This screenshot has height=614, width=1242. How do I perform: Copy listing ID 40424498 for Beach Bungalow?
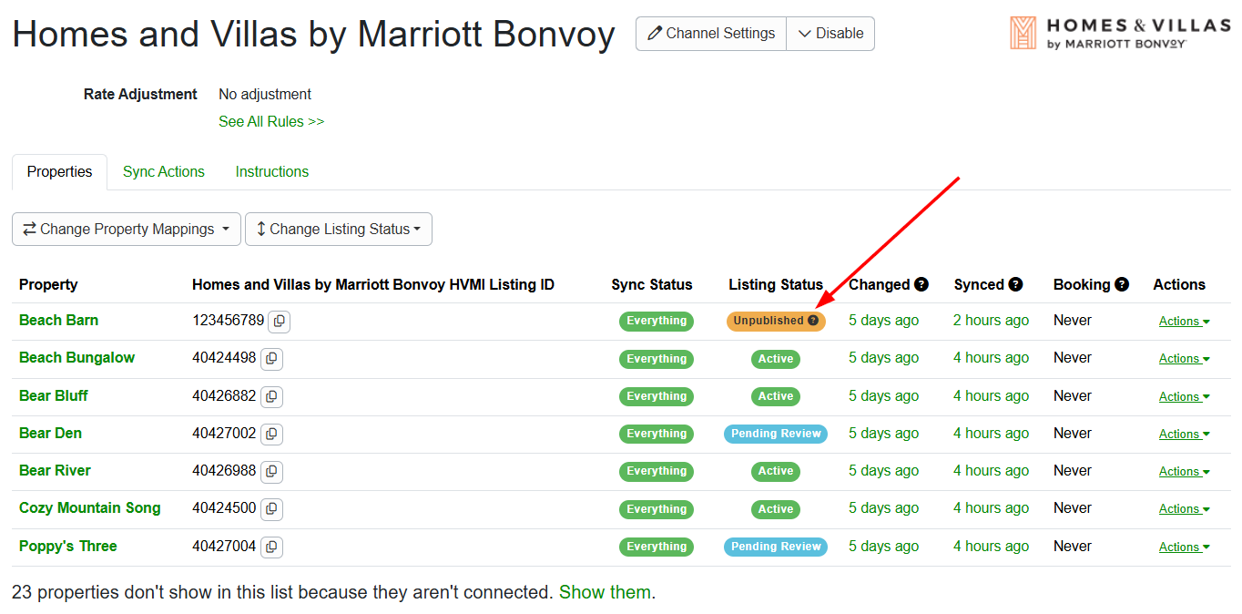click(271, 359)
